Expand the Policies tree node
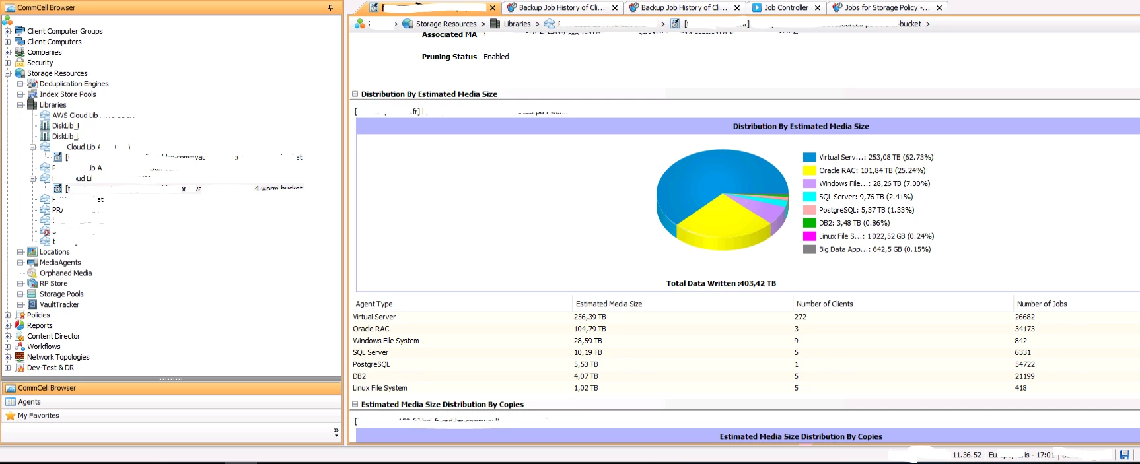This screenshot has width=1140, height=464. (x=8, y=315)
